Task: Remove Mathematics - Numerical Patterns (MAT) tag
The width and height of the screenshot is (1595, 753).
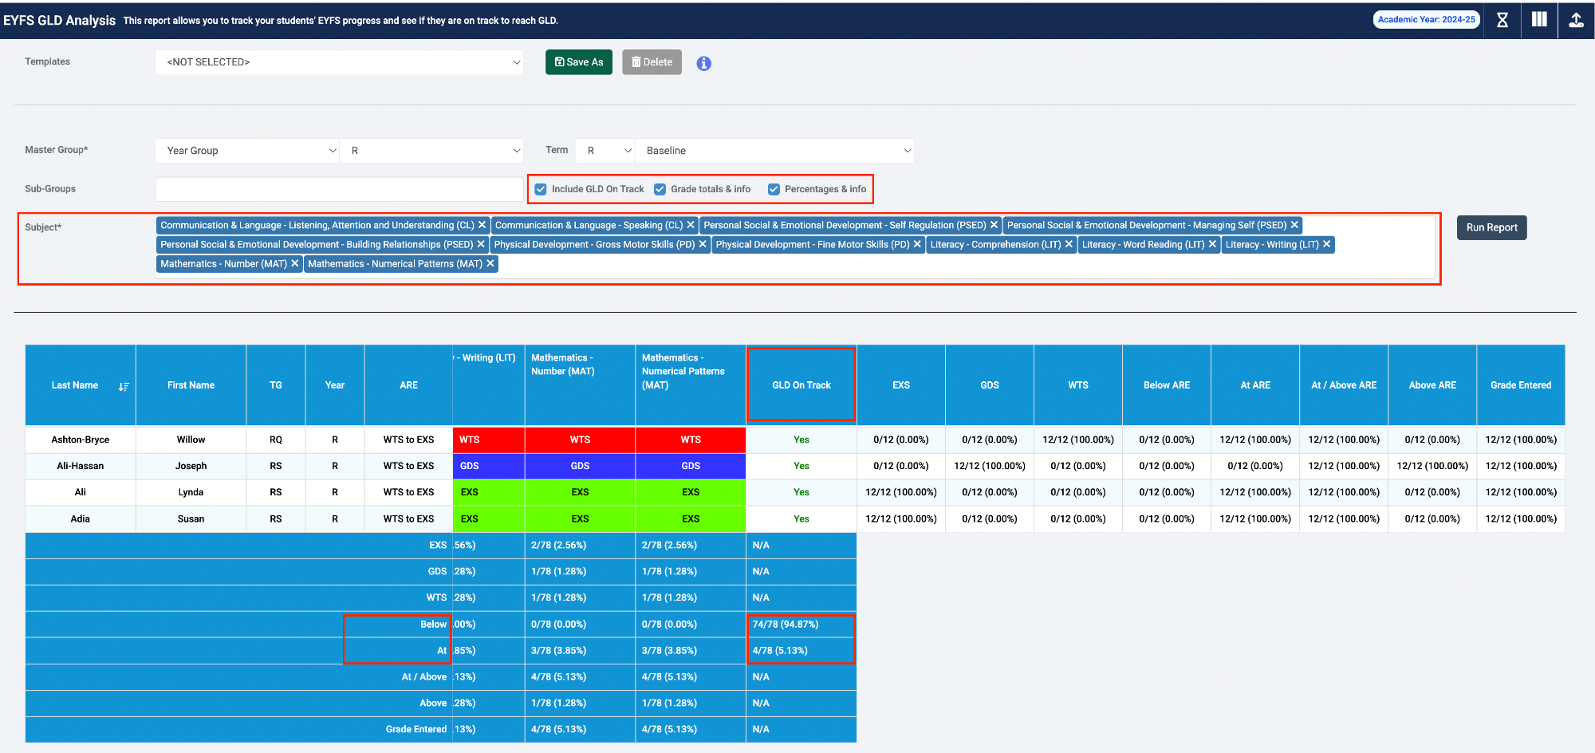Action: click(x=490, y=263)
